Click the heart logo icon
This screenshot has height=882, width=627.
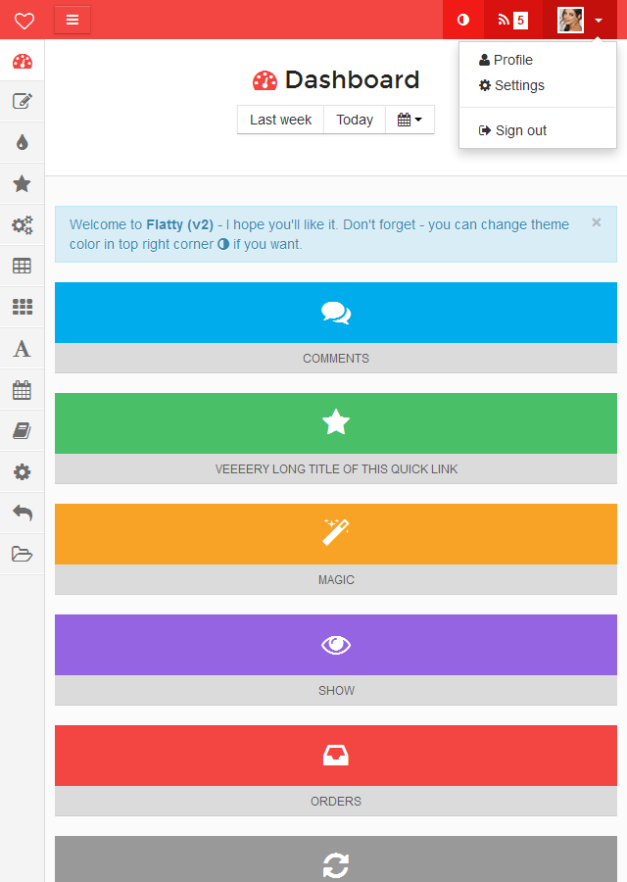coord(24,21)
